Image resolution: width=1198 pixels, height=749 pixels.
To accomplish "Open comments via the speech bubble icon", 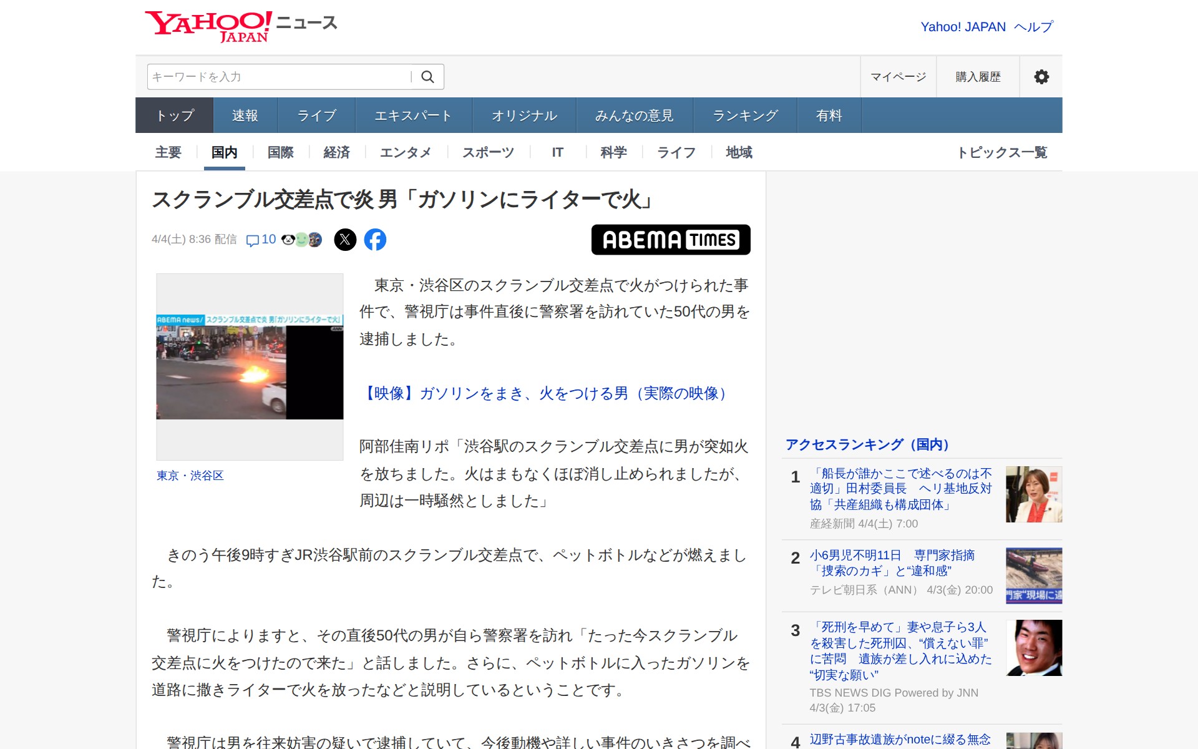I will click(x=255, y=240).
